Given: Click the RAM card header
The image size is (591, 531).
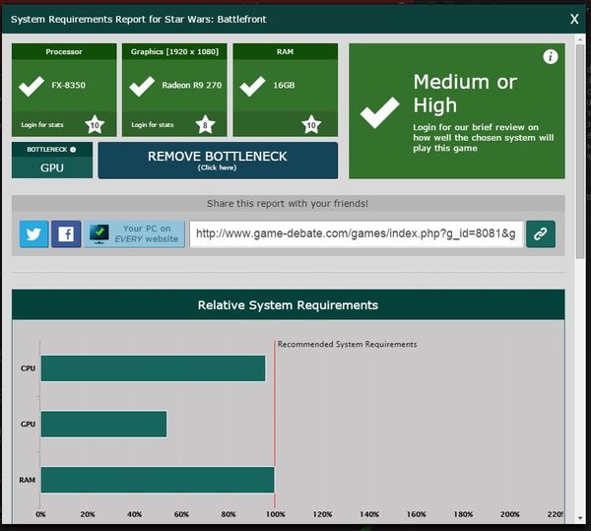Looking at the screenshot, I should [x=286, y=51].
